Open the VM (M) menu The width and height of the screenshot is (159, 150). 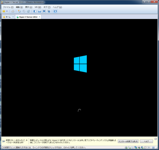38,7
